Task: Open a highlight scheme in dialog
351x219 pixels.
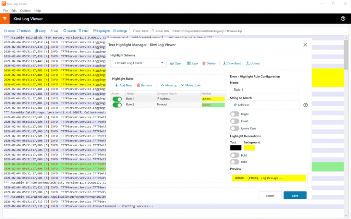Action: click(x=176, y=63)
